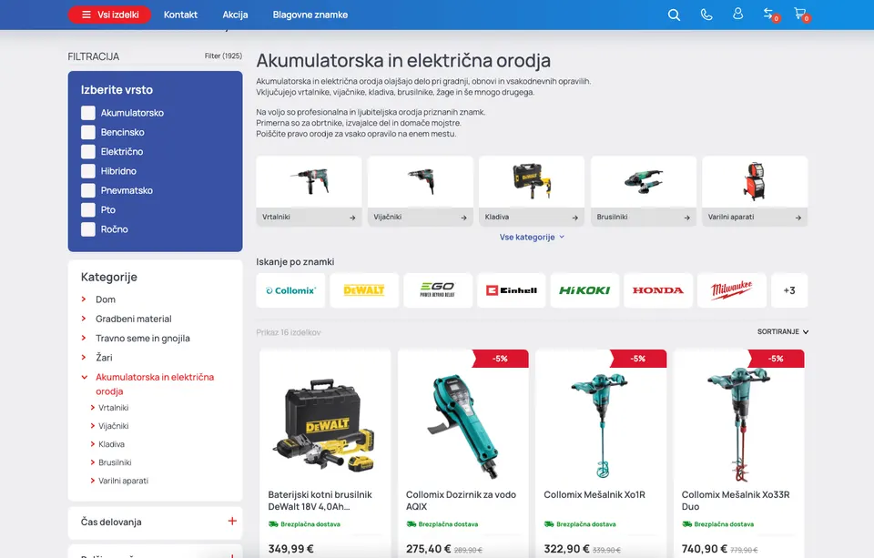Open Kladiva subcategory in sidebar
This screenshot has width=874, height=558.
click(x=111, y=444)
